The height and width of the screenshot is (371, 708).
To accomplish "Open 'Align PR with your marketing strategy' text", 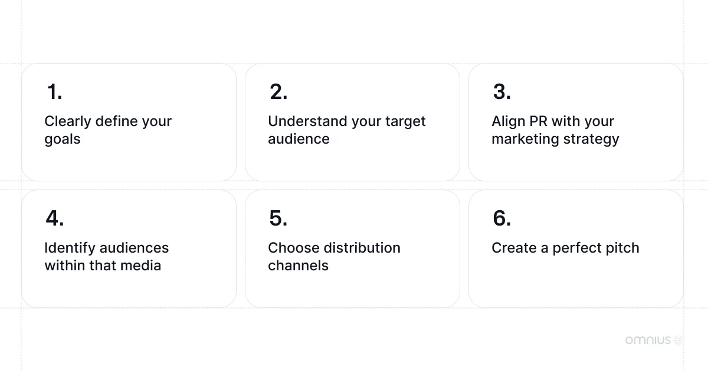I will tap(555, 130).
